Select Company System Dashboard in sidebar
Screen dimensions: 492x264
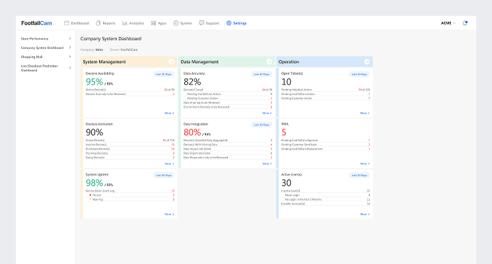coord(42,48)
